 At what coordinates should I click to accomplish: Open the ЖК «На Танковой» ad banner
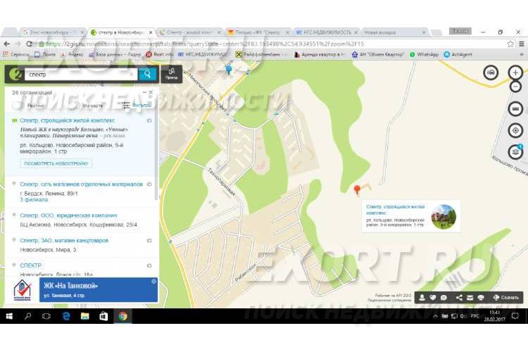click(99, 289)
